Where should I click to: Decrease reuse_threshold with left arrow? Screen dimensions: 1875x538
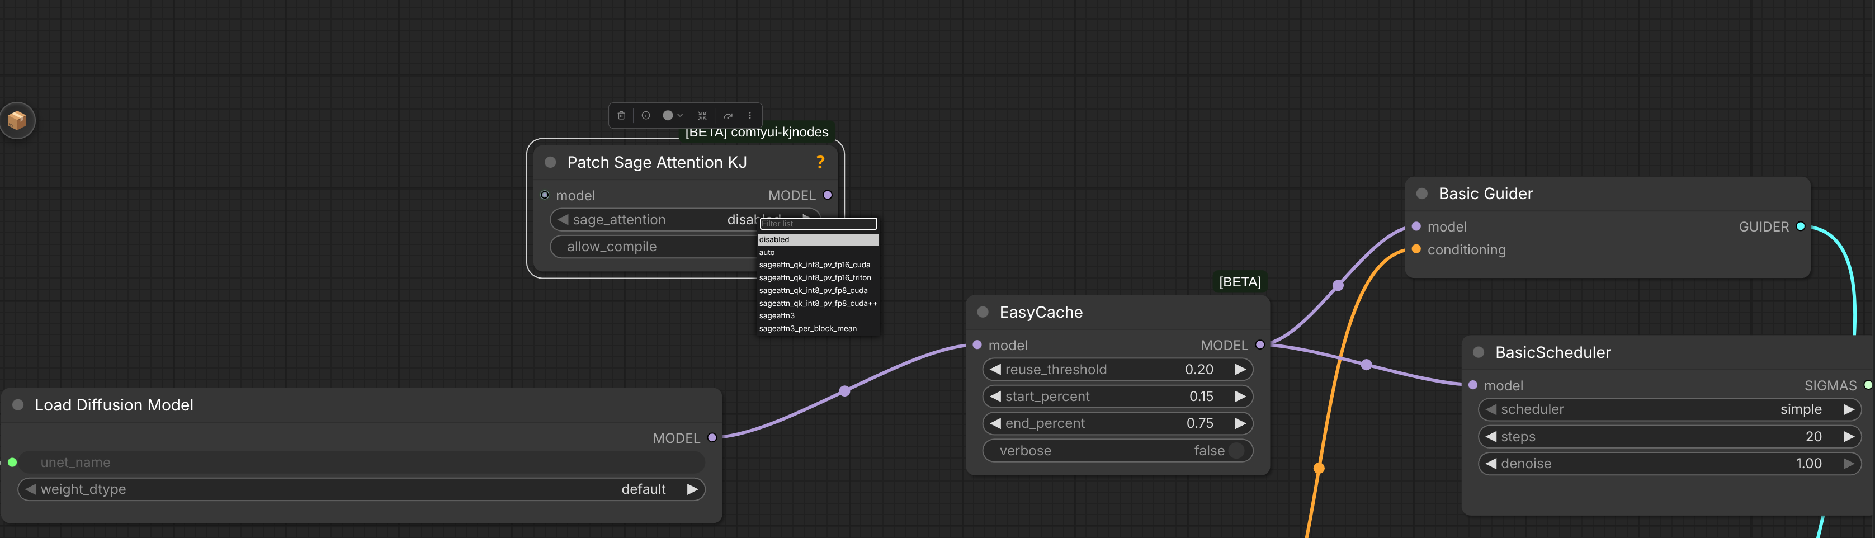(995, 369)
